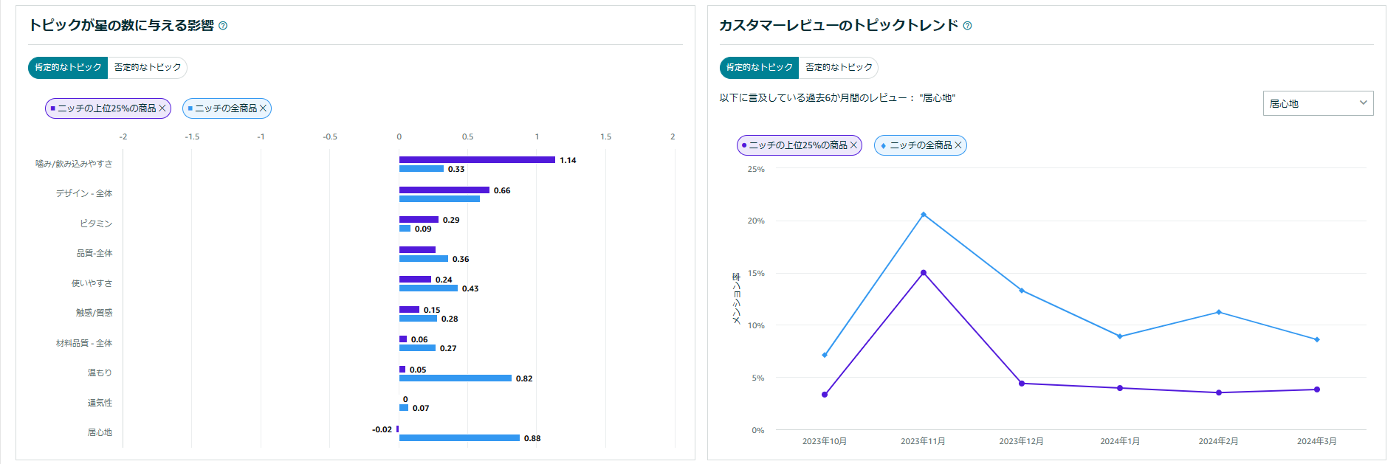Click purple bar for ビタミン (0.29)
The width and height of the screenshot is (1399, 464).
419,220
